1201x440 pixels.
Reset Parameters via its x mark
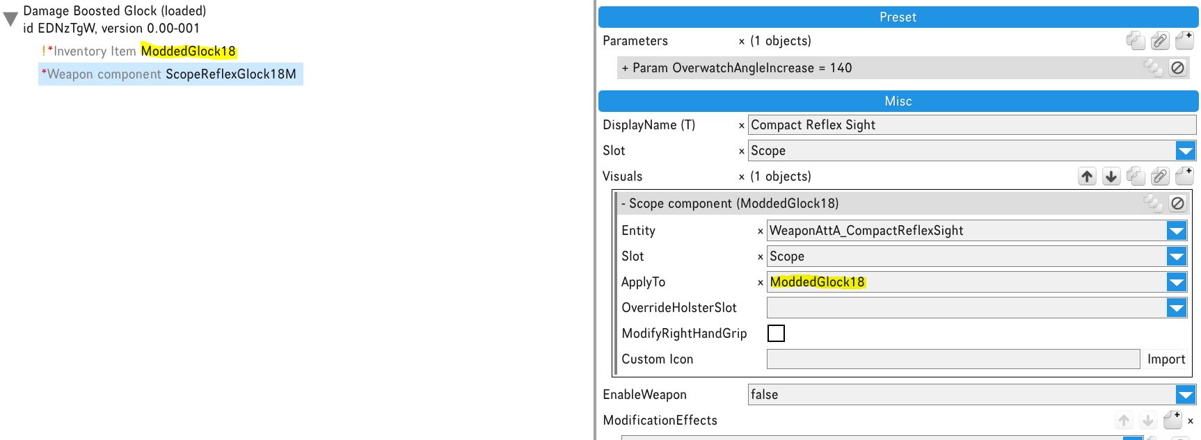coord(742,42)
